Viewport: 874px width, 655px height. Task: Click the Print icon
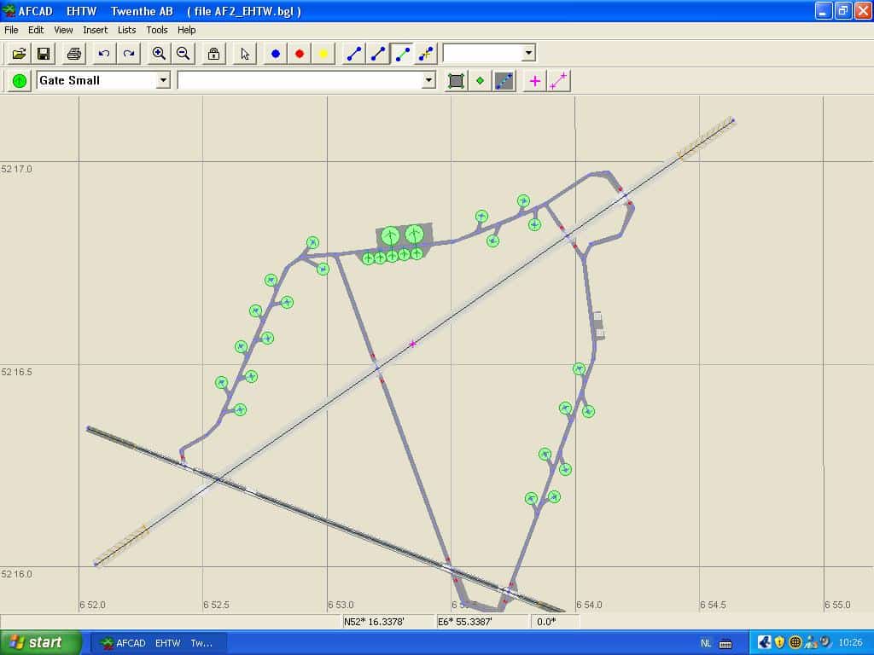point(74,54)
